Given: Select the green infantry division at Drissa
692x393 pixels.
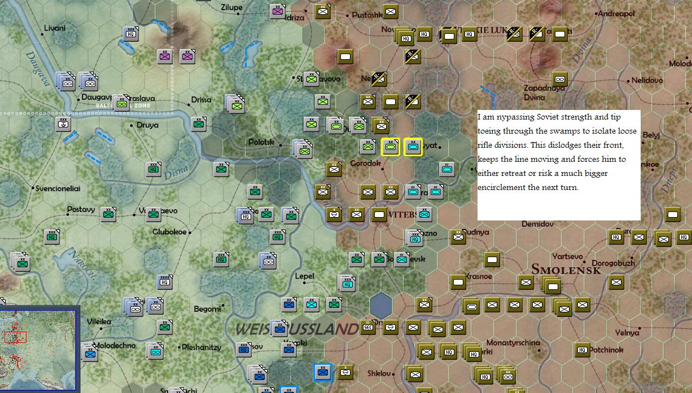Looking at the screenshot, I should [199, 124].
